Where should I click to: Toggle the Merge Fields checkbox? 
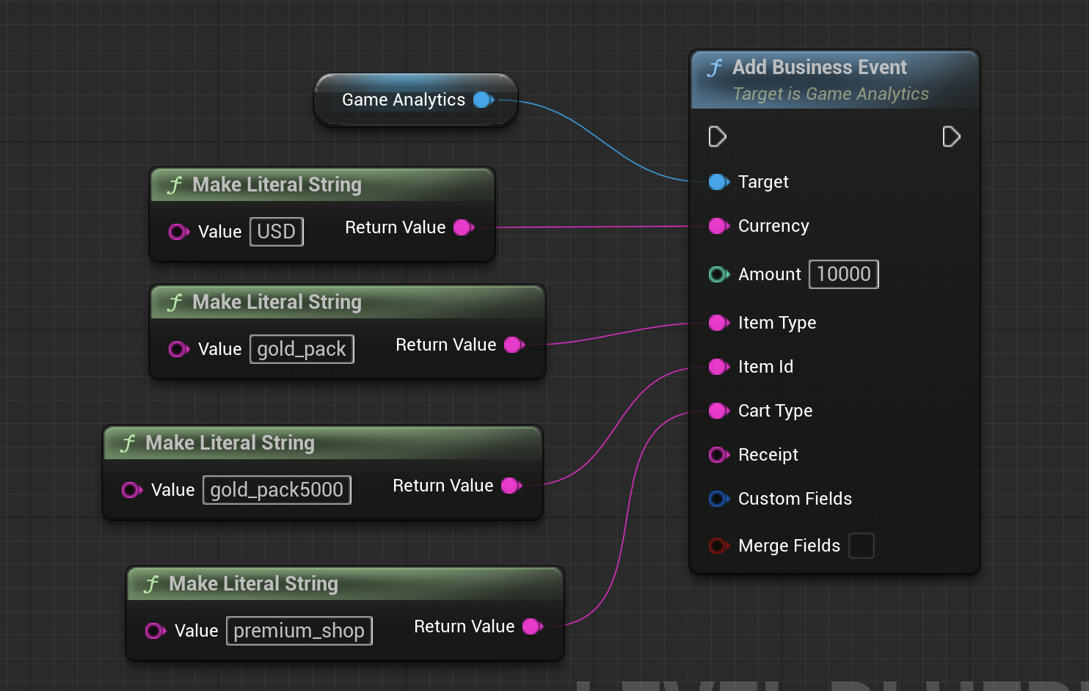pos(861,546)
